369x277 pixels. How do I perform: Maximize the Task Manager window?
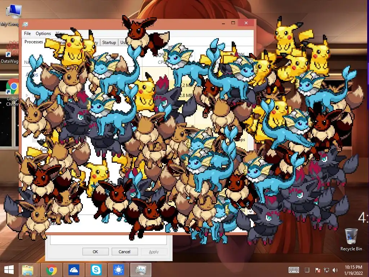pyautogui.click(x=233, y=23)
